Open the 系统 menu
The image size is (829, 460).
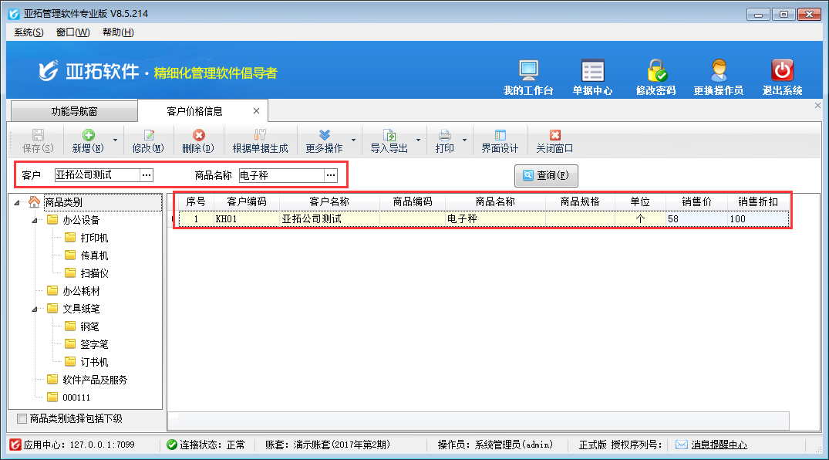(29, 32)
